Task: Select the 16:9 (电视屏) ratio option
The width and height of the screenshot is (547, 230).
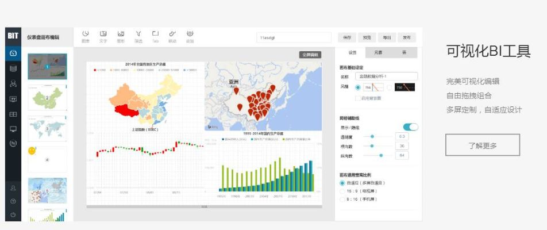Action: [x=342, y=191]
